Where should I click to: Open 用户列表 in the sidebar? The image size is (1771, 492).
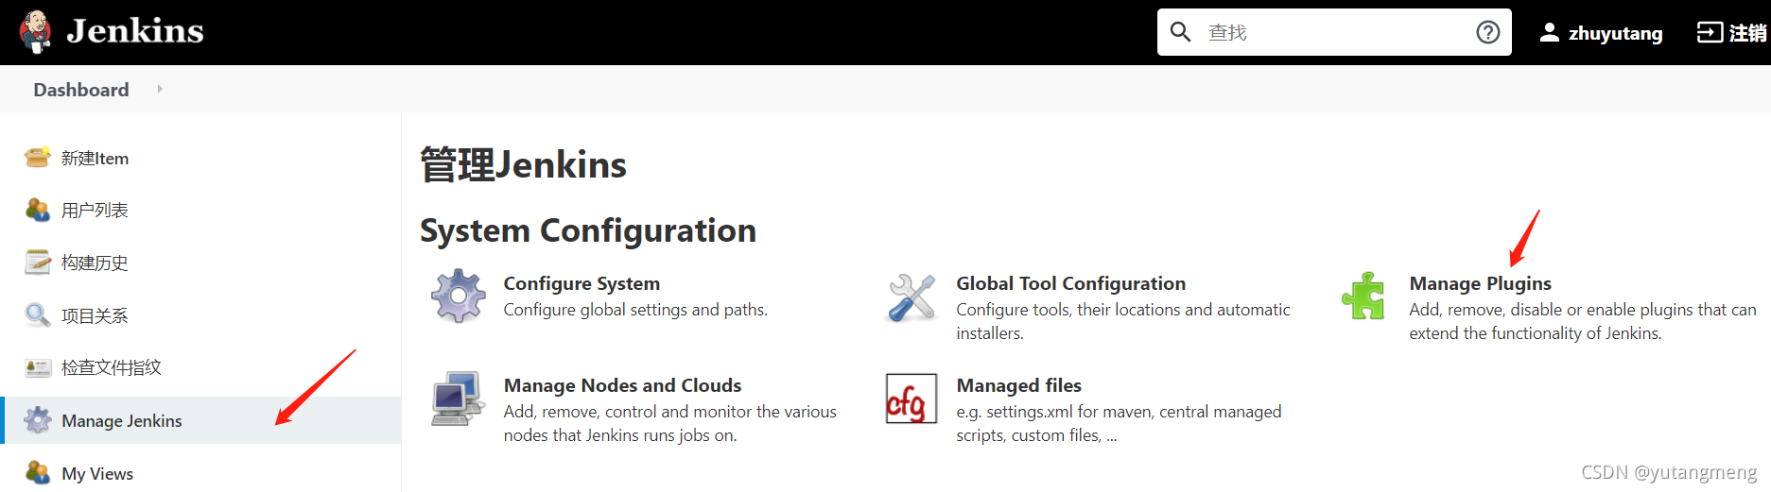pyautogui.click(x=95, y=211)
